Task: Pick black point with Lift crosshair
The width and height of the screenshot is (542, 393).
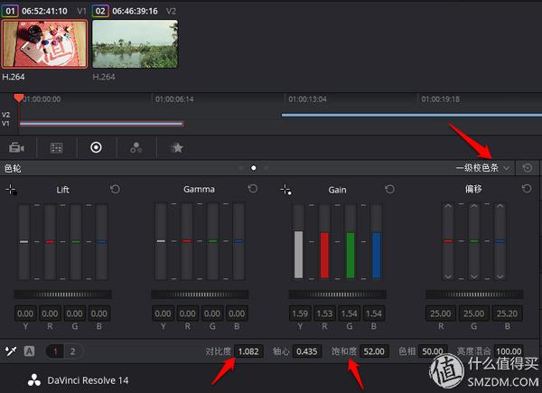Action: pyautogui.click(x=11, y=190)
